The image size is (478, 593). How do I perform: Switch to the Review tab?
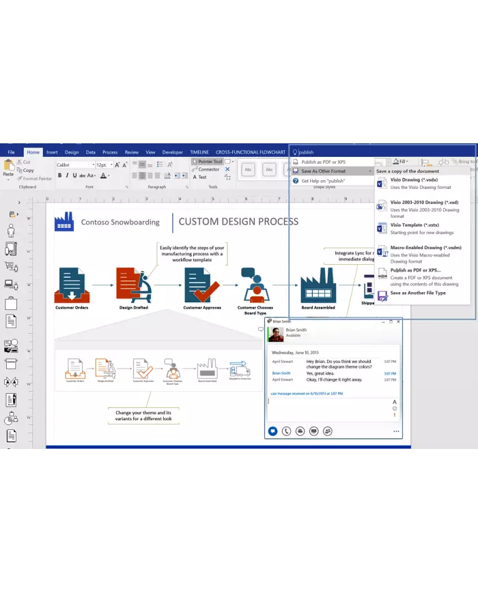(132, 152)
